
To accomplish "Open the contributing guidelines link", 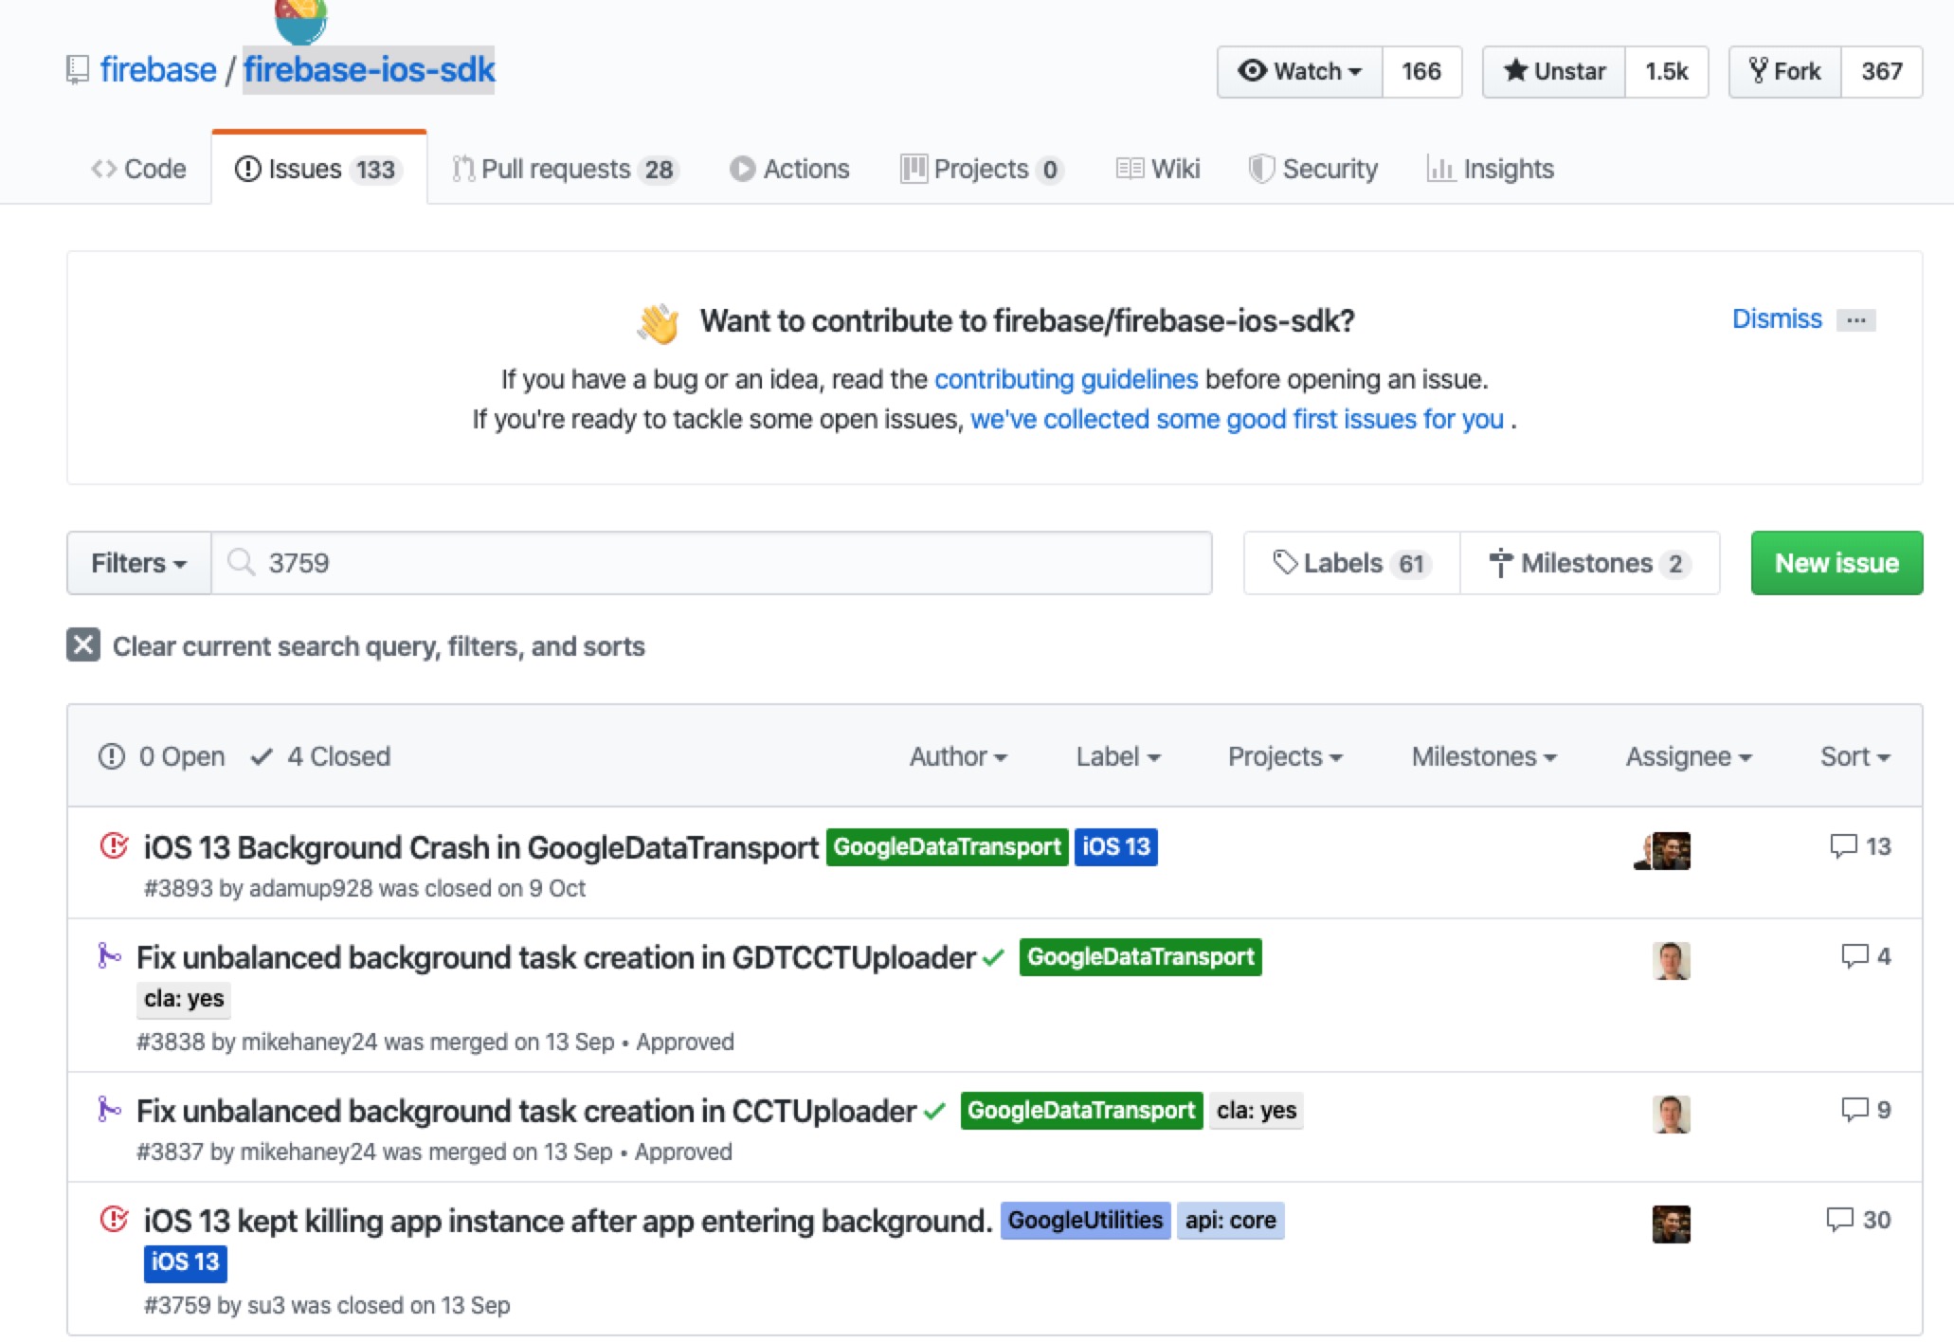I will pos(1066,379).
